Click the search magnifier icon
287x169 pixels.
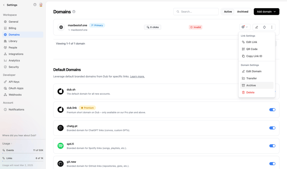coord(178,12)
